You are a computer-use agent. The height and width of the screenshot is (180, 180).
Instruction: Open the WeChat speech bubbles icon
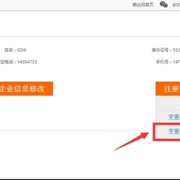[163, 4]
